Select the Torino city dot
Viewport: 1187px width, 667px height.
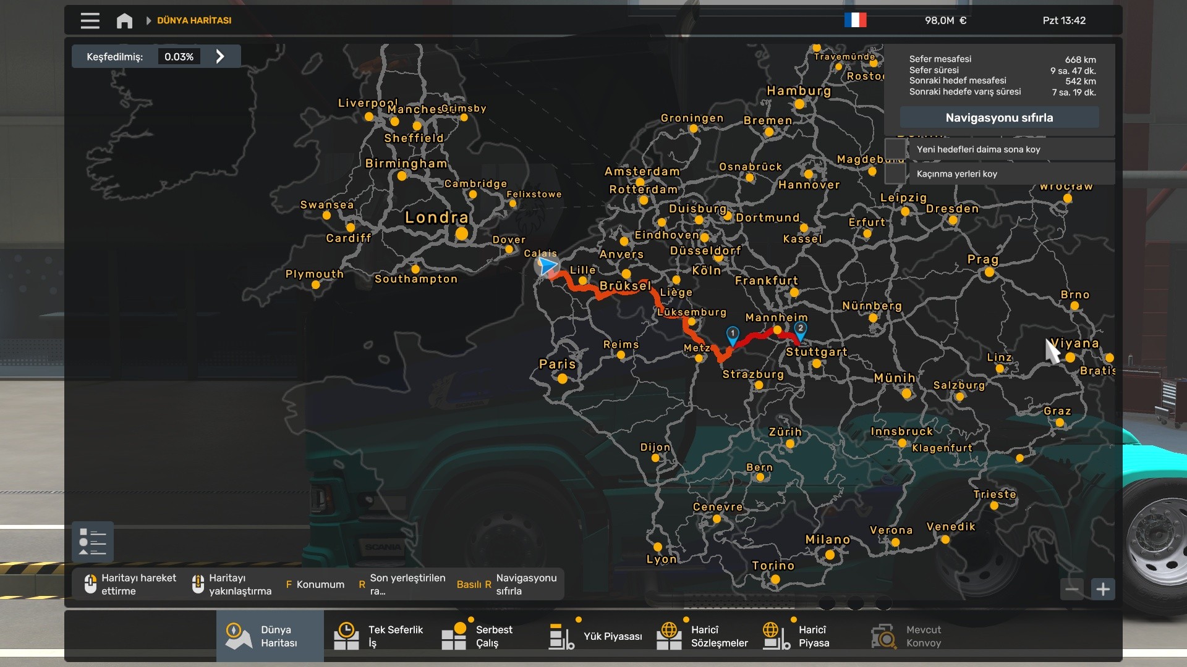coord(775,579)
